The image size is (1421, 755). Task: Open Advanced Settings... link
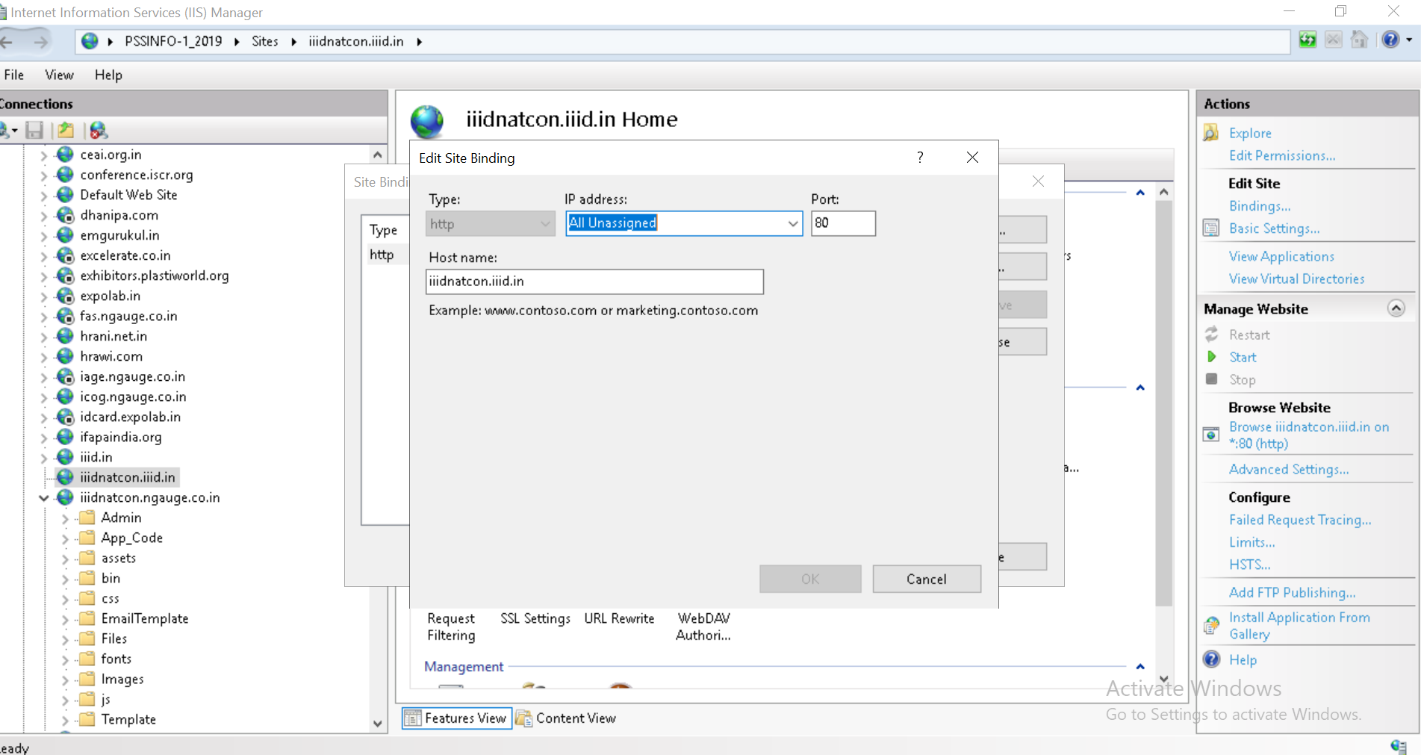[x=1289, y=470]
